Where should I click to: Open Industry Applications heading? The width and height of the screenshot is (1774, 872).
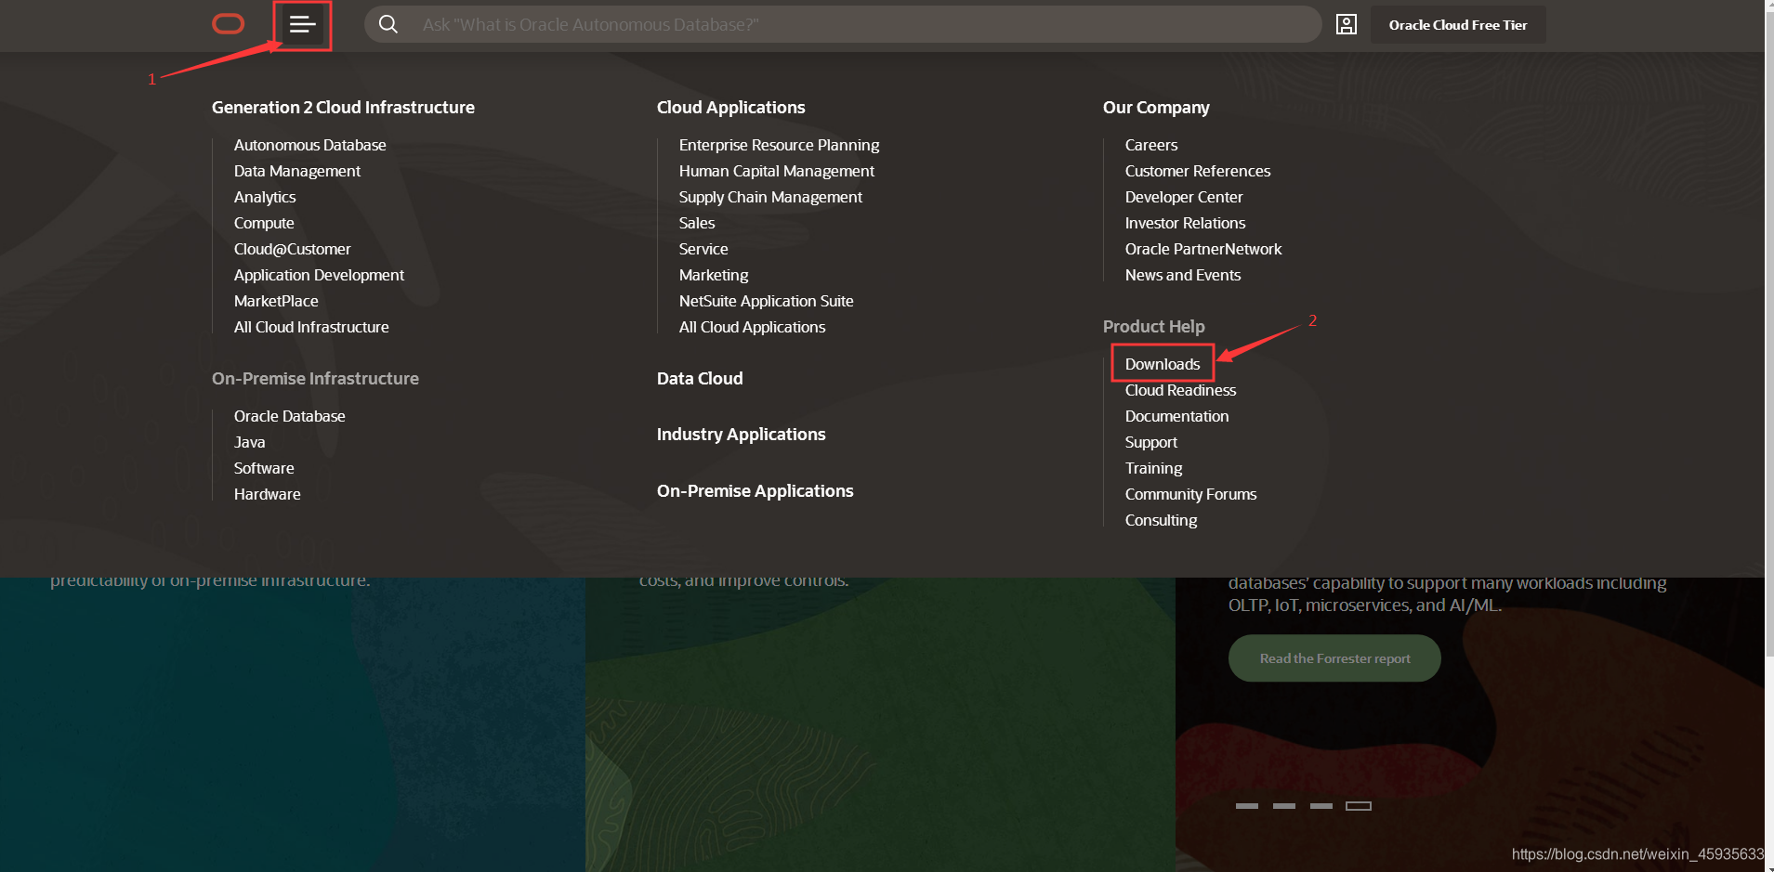click(x=741, y=435)
